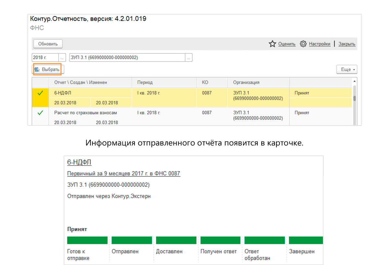389x265 pixels.
Task: Open the Еще dropdown menu
Action: [x=347, y=70]
